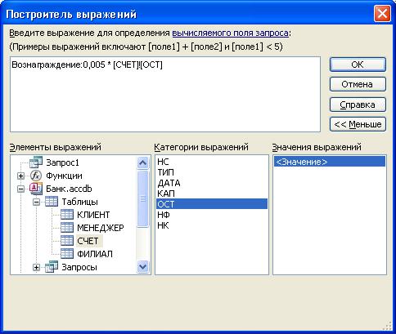Click the Функции fx icon

pos(36,176)
